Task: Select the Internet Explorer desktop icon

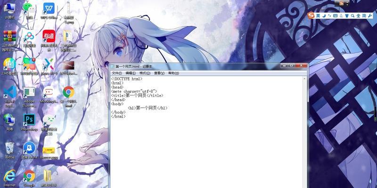Action: [x=9, y=179]
